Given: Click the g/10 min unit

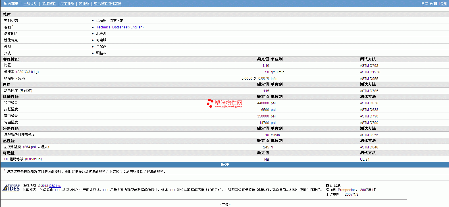Looking at the screenshot, I should pyautogui.click(x=278, y=72).
